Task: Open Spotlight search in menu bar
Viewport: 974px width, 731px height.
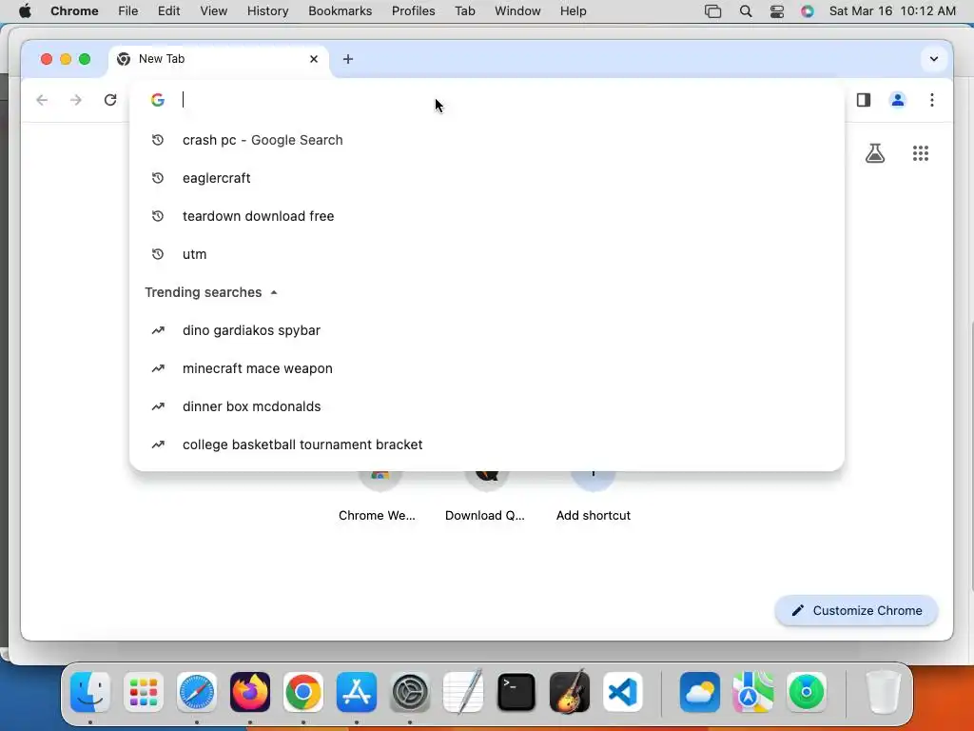Action: pyautogui.click(x=746, y=11)
